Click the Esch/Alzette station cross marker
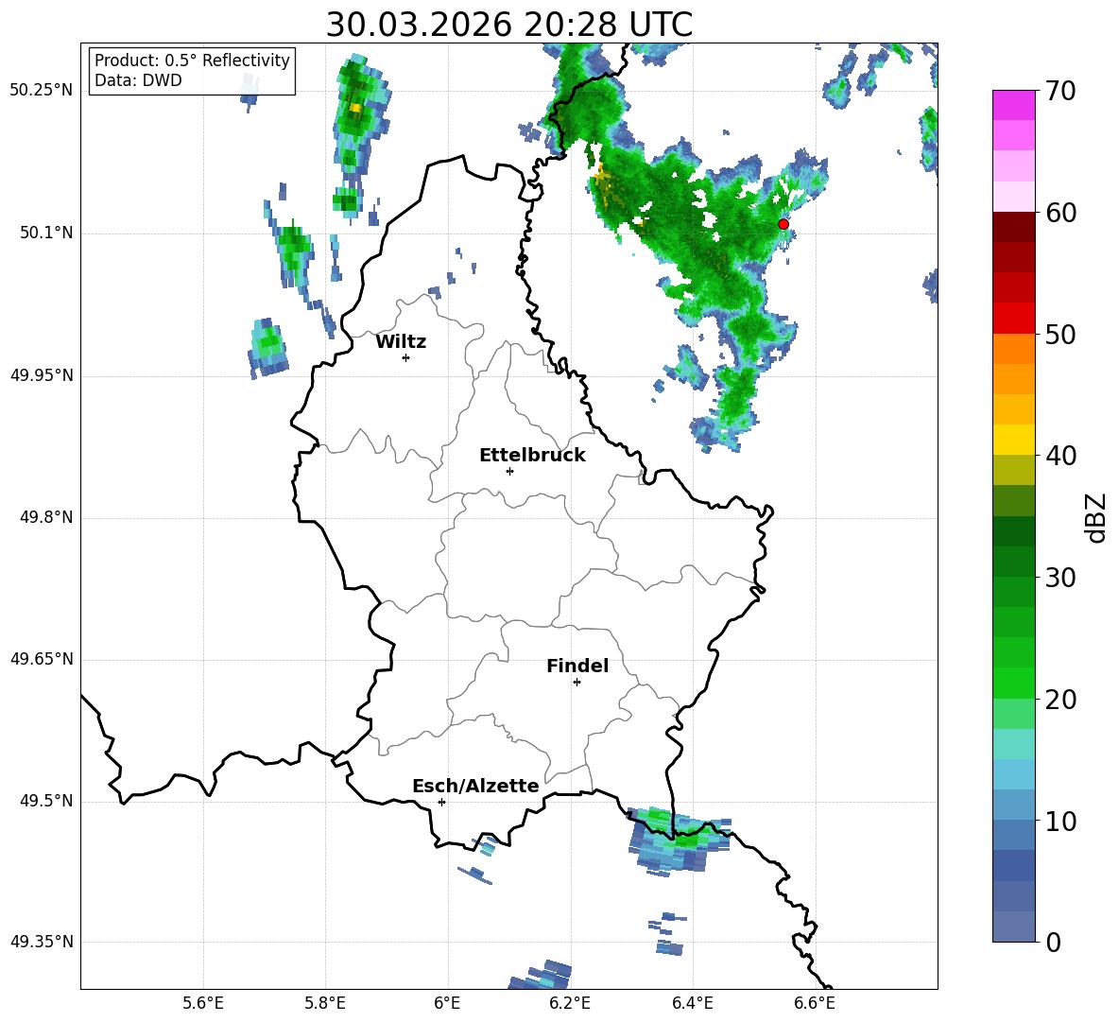 point(441,802)
